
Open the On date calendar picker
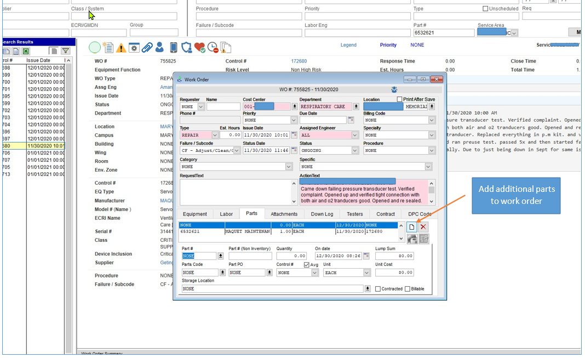pos(366,255)
